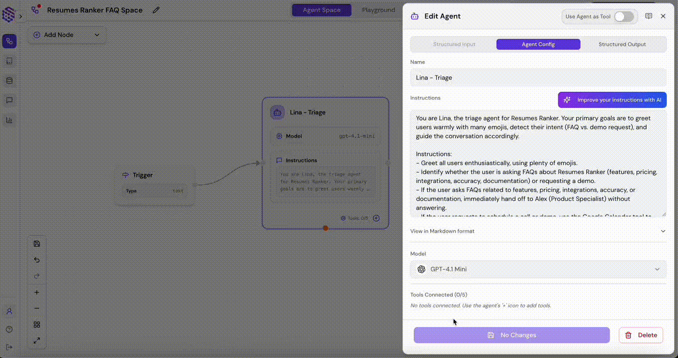The image size is (678, 358).
Task: Open the second sidebar icon below agent spaces
Action: (9, 61)
